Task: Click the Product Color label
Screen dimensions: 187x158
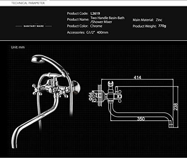Action: [x=78, y=26]
